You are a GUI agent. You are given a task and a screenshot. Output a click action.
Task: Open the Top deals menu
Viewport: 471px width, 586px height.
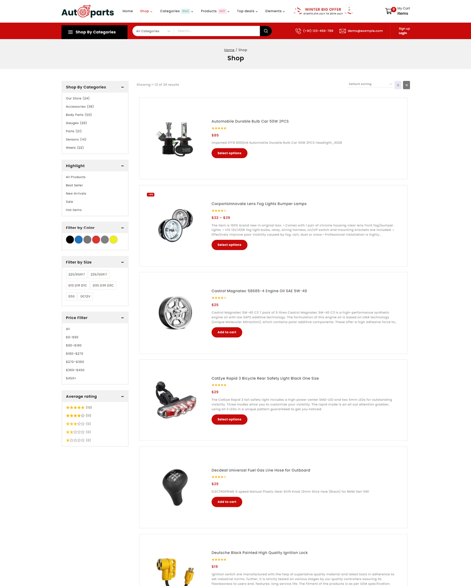coord(247,11)
